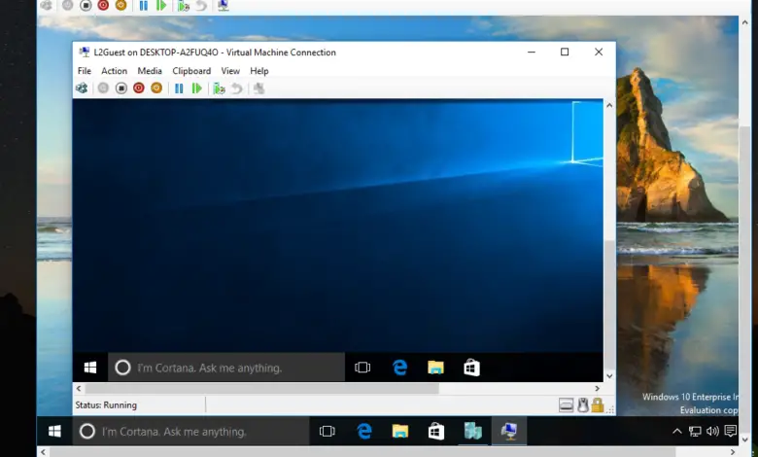Click down arrow of outer vertical scrollbar
This screenshot has width=758, height=457.
(744, 439)
